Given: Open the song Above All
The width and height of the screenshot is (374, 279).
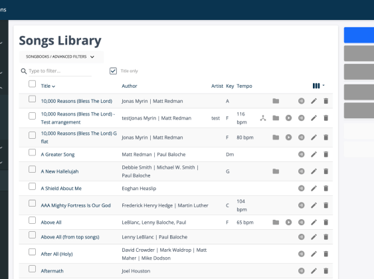Looking at the screenshot, I should coord(51,223).
